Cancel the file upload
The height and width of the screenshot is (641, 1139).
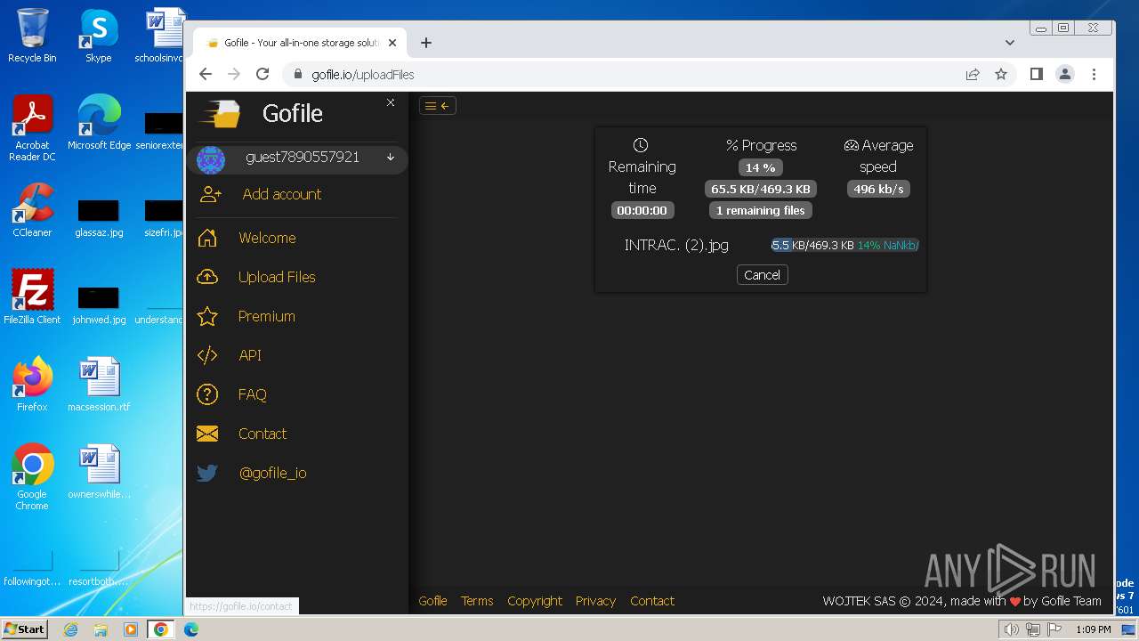(x=763, y=275)
